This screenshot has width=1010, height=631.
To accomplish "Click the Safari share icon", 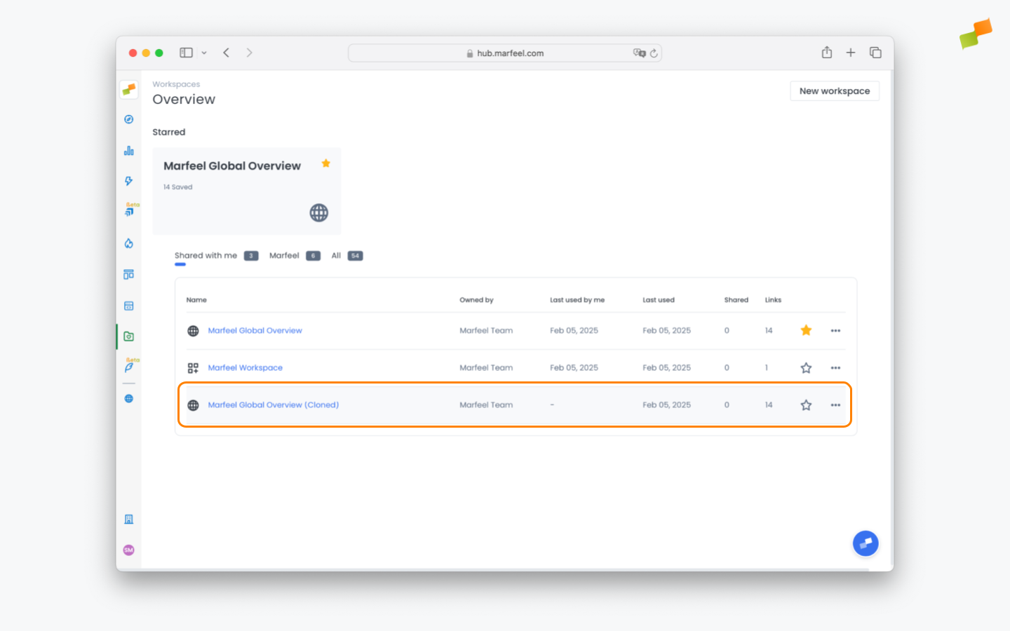I will (827, 53).
